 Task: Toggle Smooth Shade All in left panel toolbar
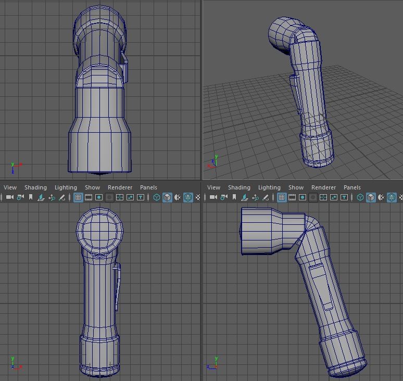tap(167, 197)
